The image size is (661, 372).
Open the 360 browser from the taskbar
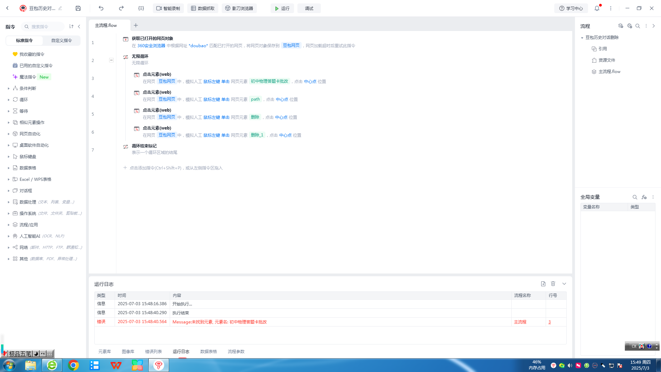[x=52, y=365]
